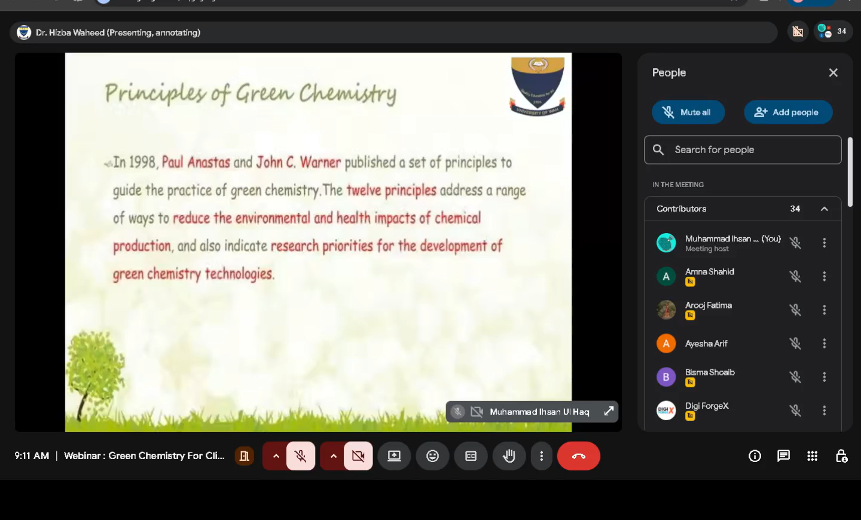Viewport: 861px width, 520px height.
Task: Open the activities grid icon
Action: 812,456
